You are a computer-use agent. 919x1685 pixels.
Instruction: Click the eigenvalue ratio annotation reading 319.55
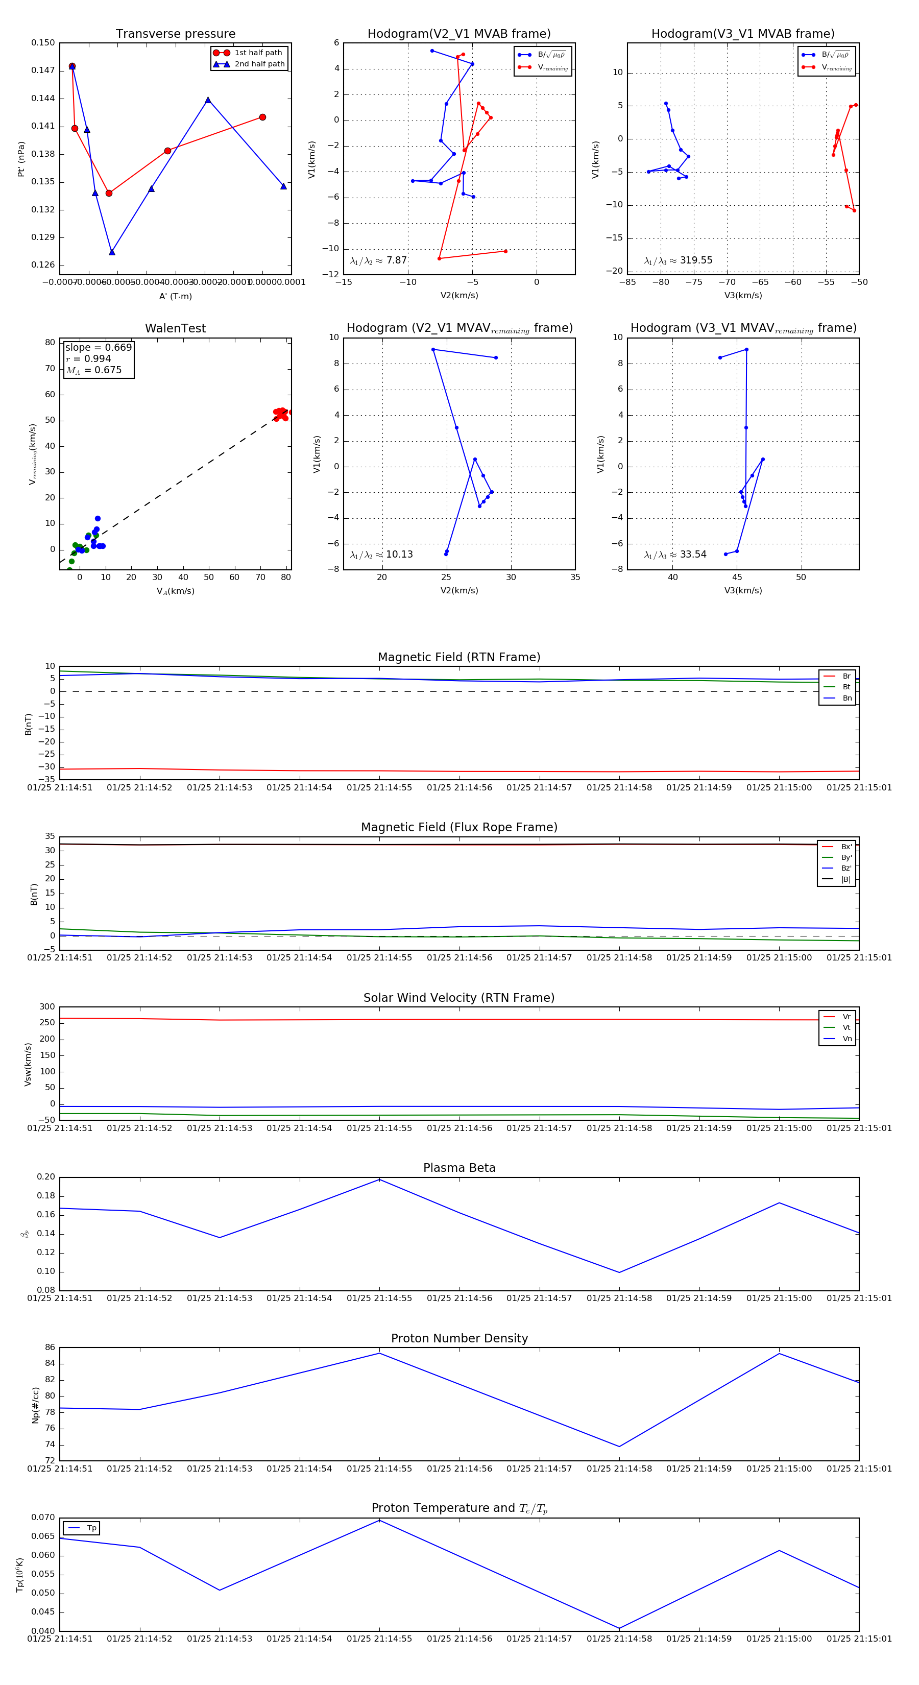[x=679, y=260]
